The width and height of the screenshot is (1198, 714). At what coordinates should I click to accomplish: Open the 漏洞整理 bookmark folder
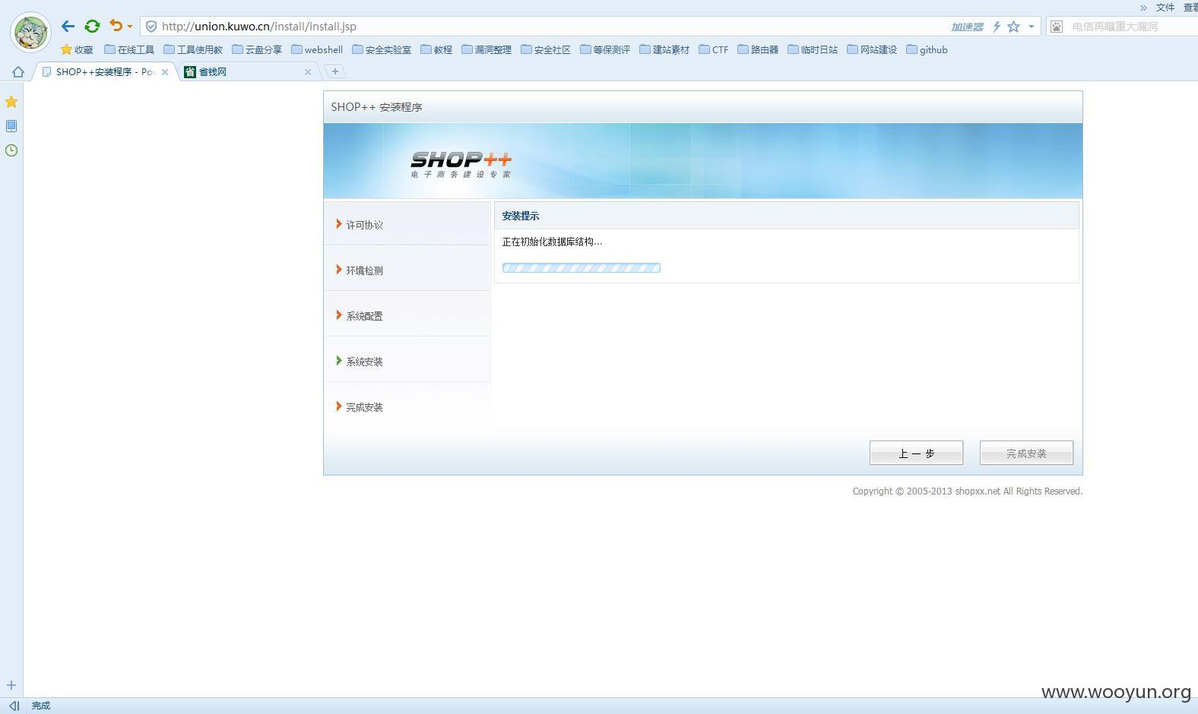click(486, 49)
